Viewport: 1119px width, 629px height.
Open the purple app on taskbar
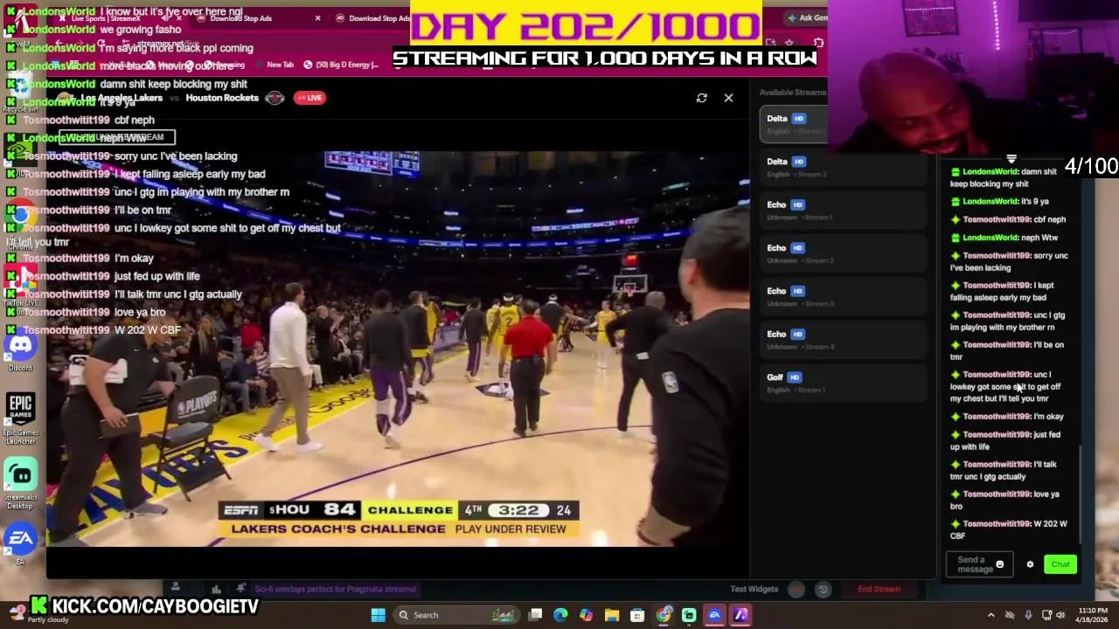tap(740, 615)
